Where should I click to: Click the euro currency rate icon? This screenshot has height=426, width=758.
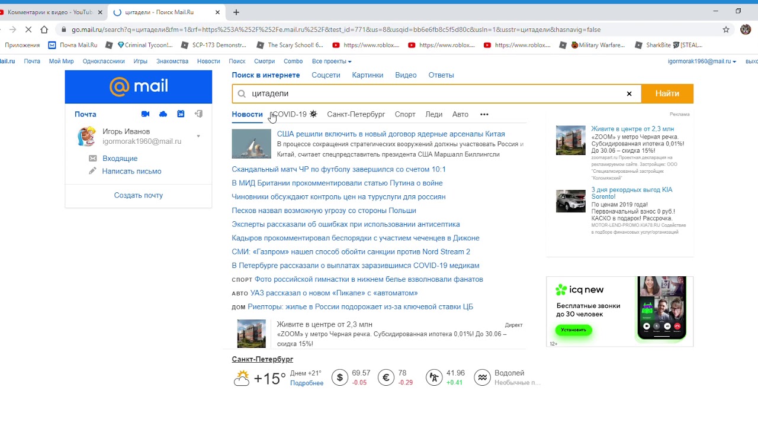click(x=386, y=377)
